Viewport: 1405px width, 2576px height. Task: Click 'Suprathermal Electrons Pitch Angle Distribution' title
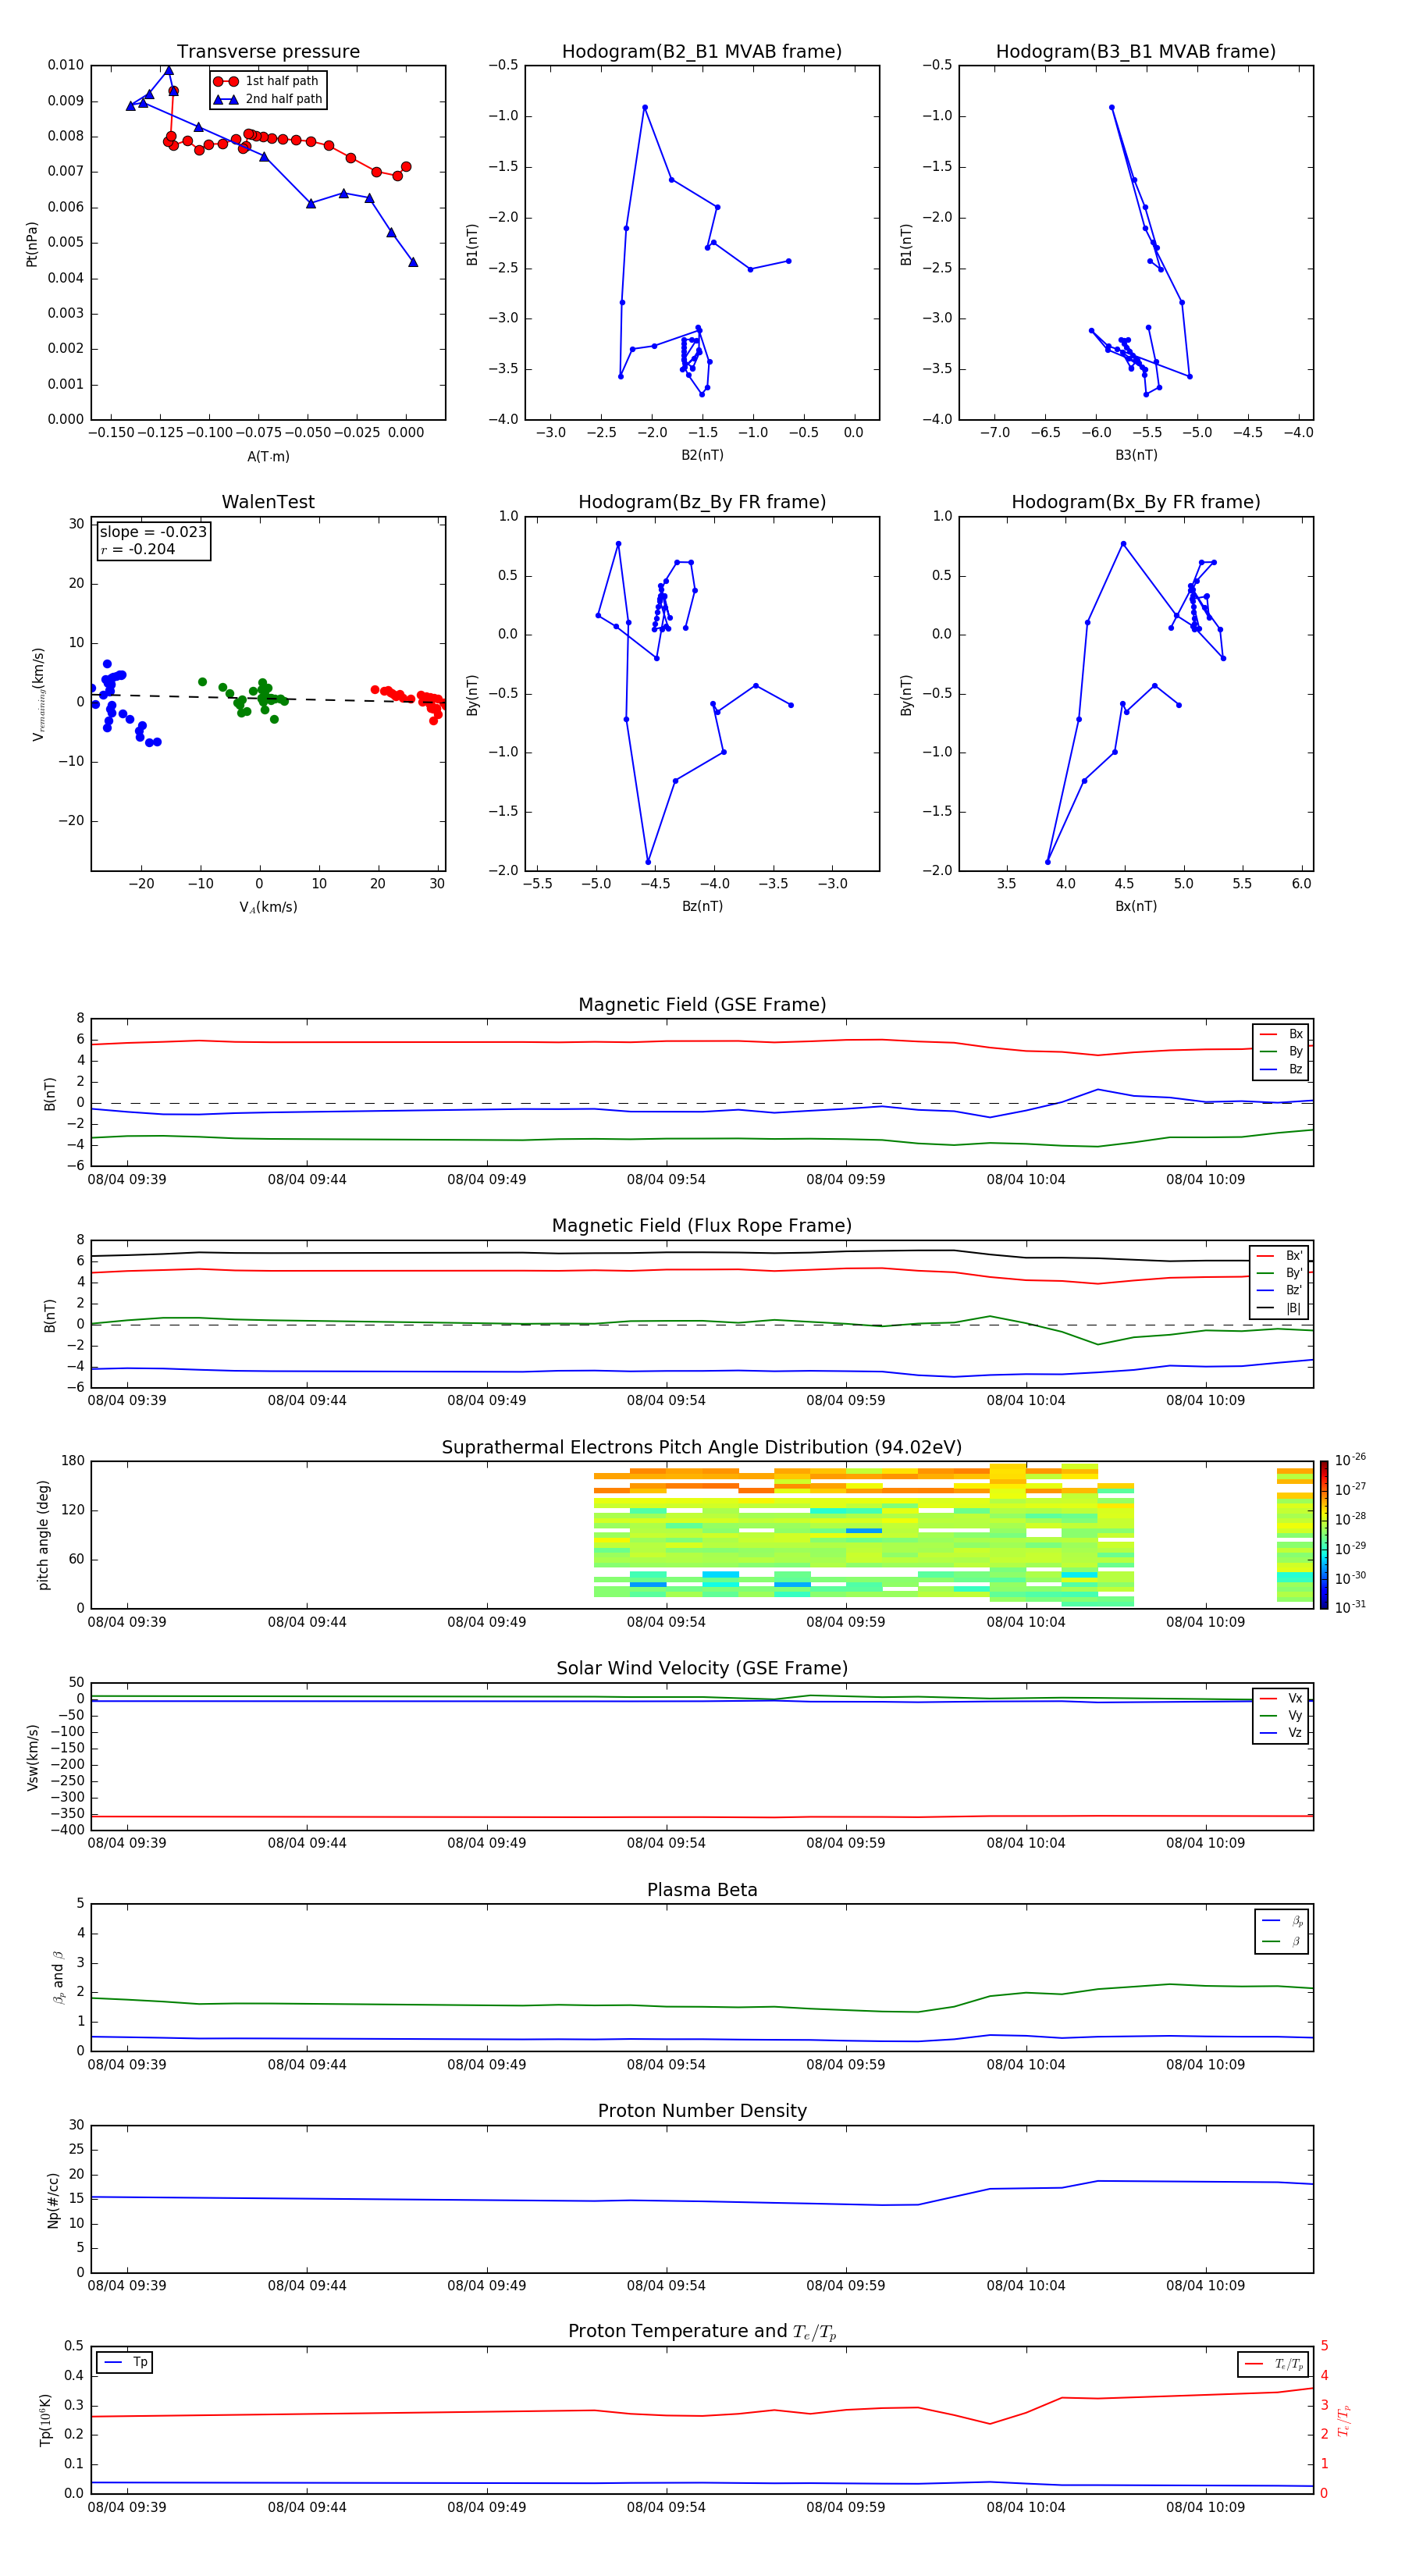[x=702, y=1448]
